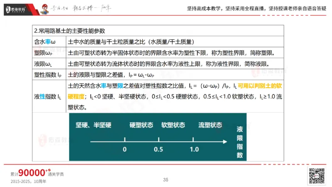Click the '硬塑状态' label in the diagram
The width and height of the screenshot is (332, 187).
(x=141, y=125)
